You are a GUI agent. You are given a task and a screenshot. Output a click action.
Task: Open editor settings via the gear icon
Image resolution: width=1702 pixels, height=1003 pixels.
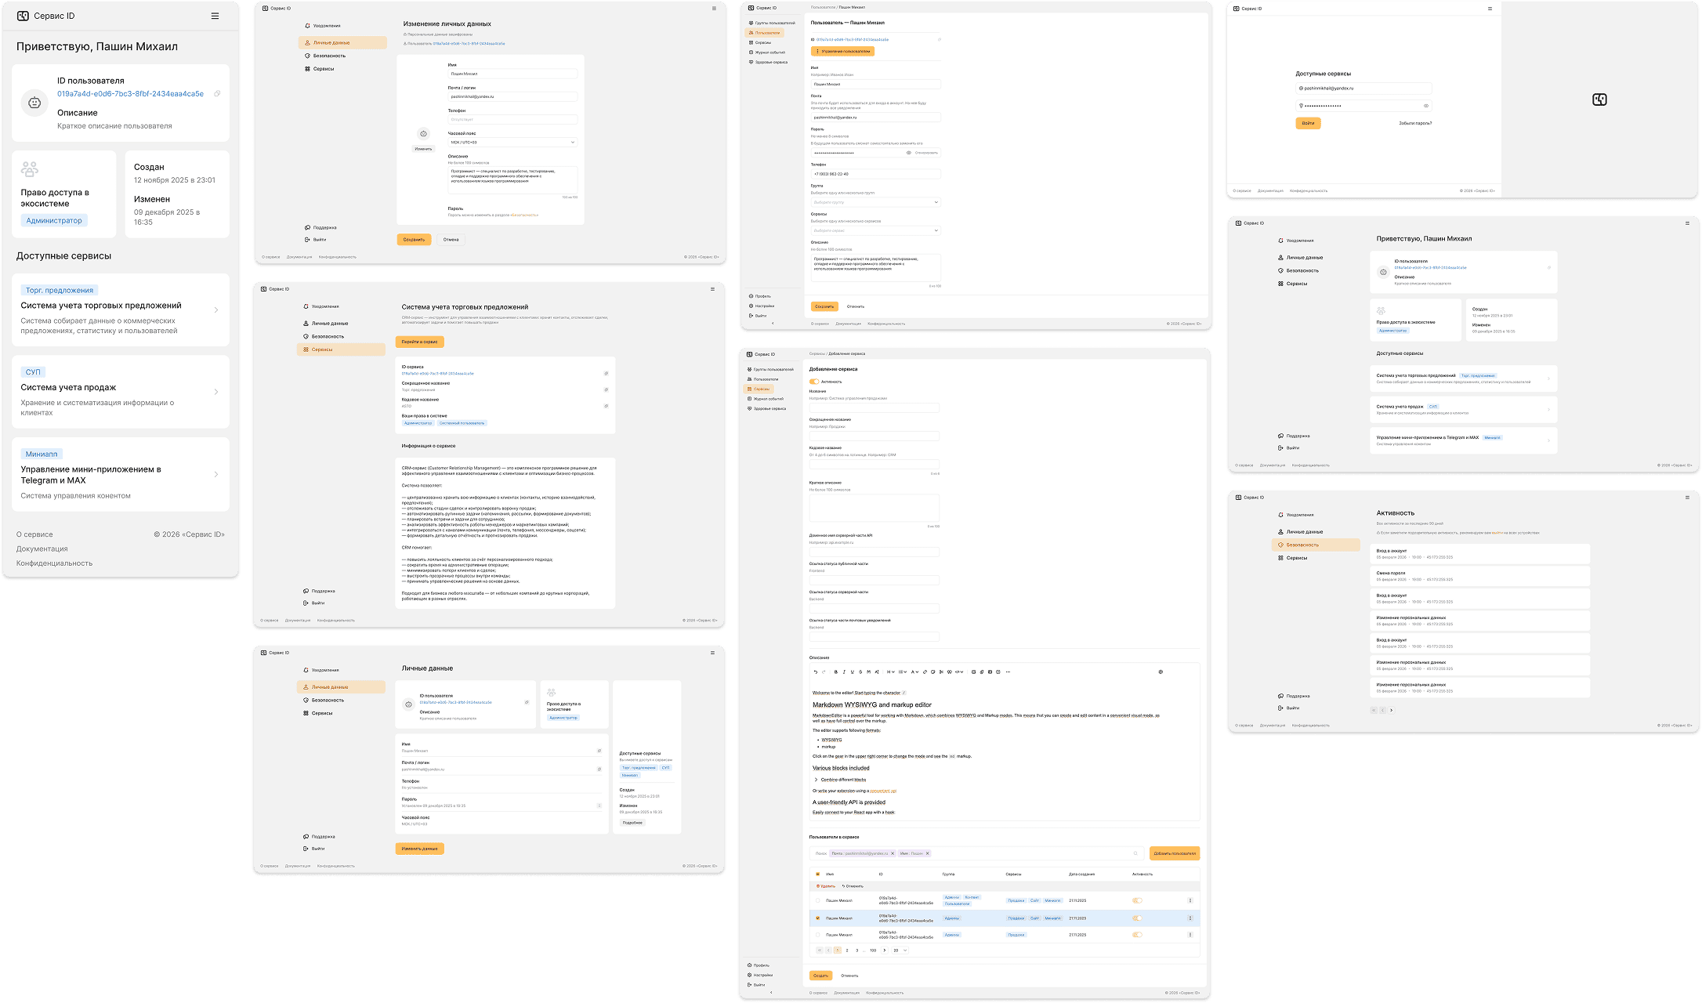coord(1161,672)
